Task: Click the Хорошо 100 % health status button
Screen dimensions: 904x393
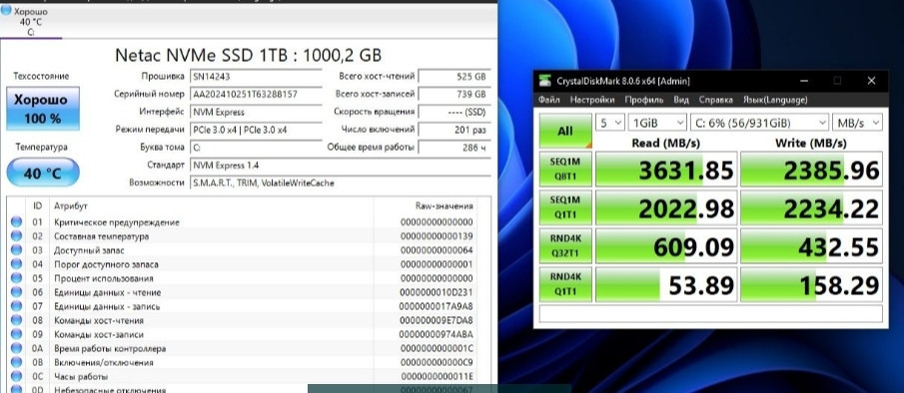Action: 43,109
